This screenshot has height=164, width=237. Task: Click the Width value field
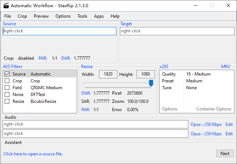coord(108,74)
